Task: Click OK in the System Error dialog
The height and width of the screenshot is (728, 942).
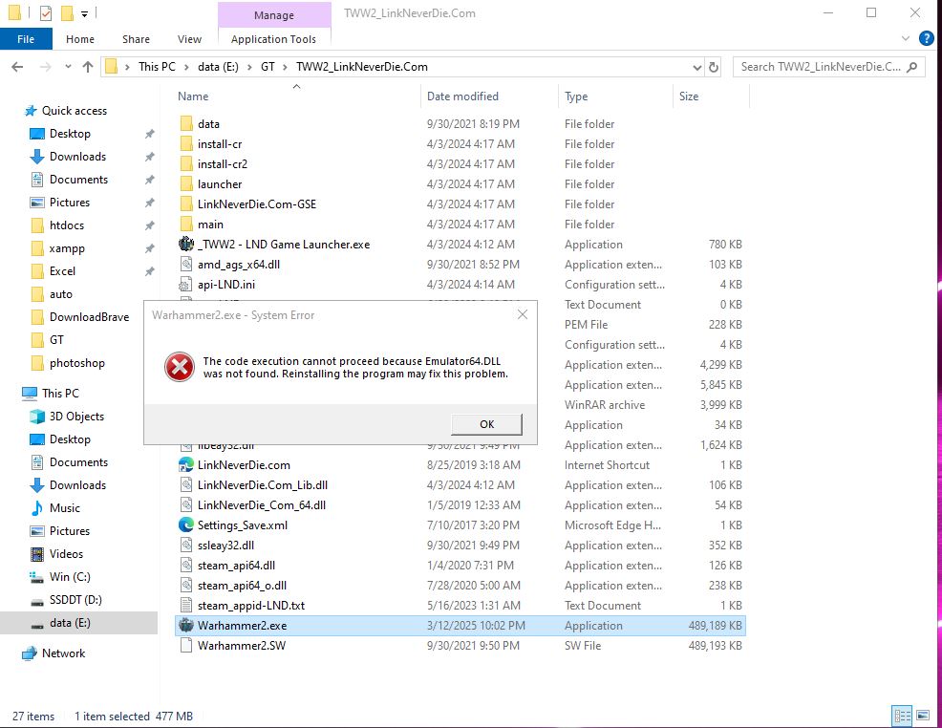Action: coord(486,424)
